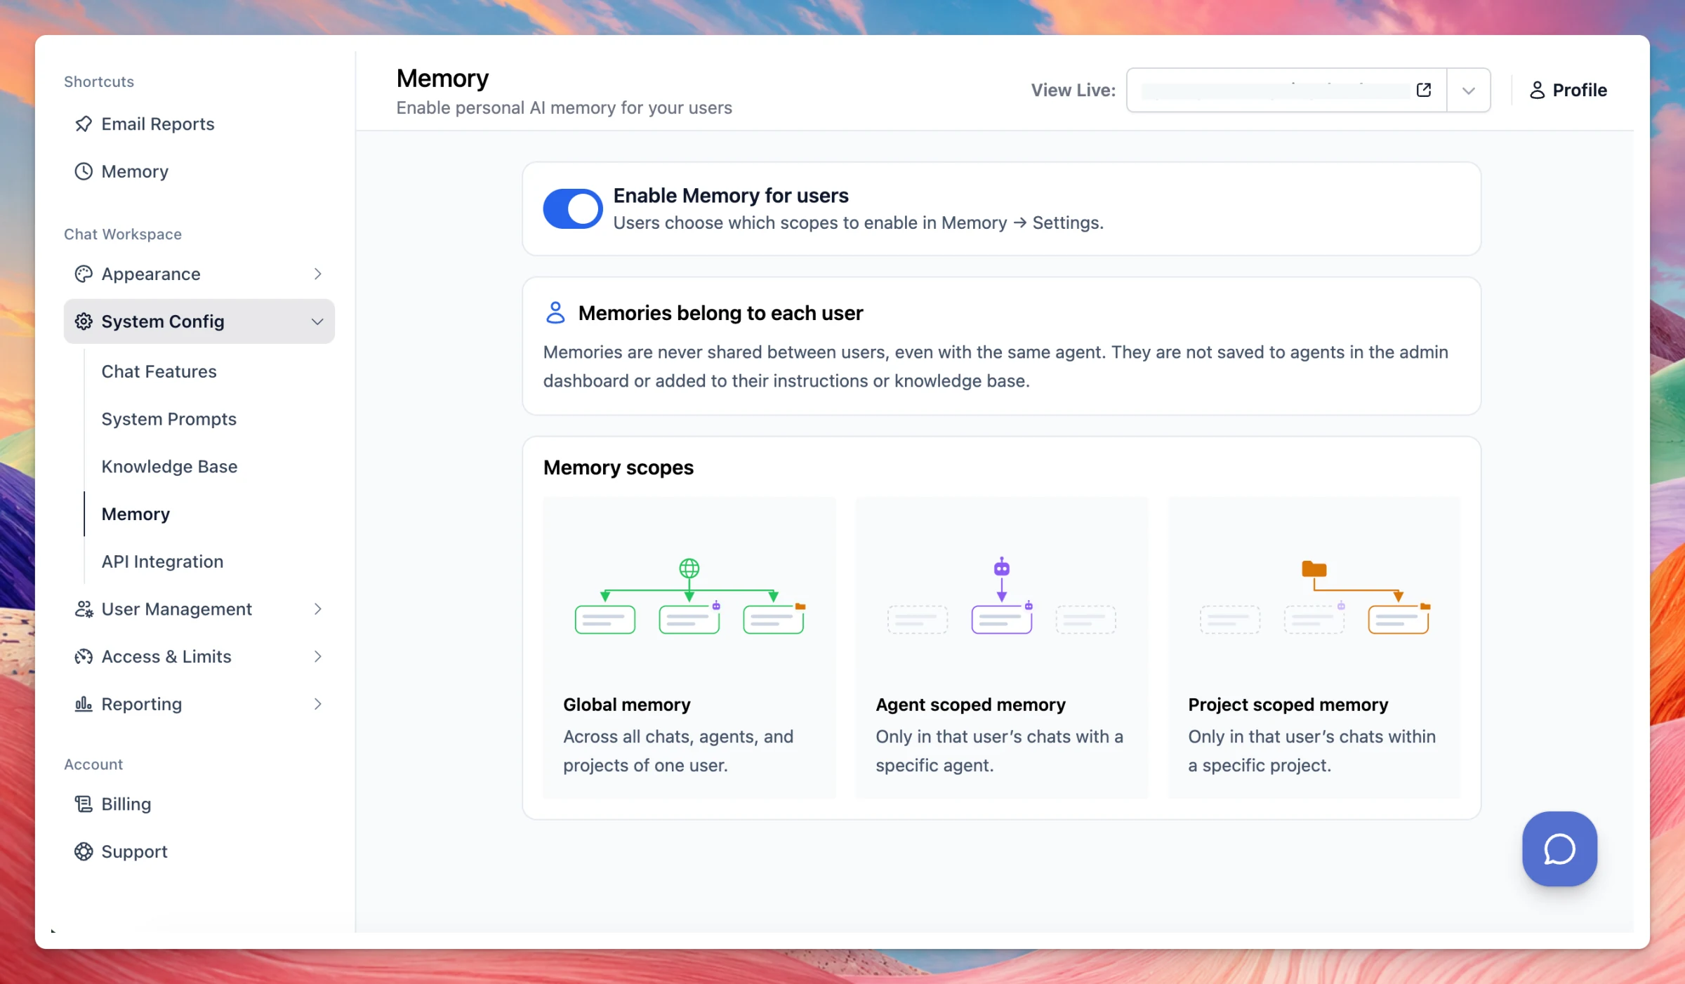Go to Billing page
The height and width of the screenshot is (984, 1685).
point(126,804)
